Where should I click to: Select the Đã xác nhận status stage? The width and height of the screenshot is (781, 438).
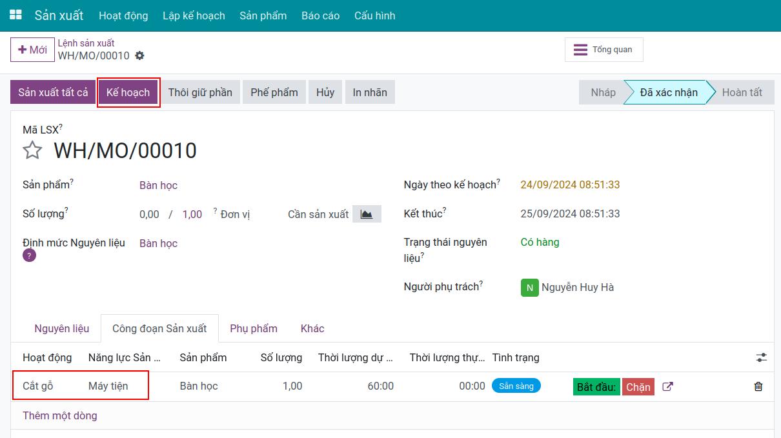coord(669,92)
